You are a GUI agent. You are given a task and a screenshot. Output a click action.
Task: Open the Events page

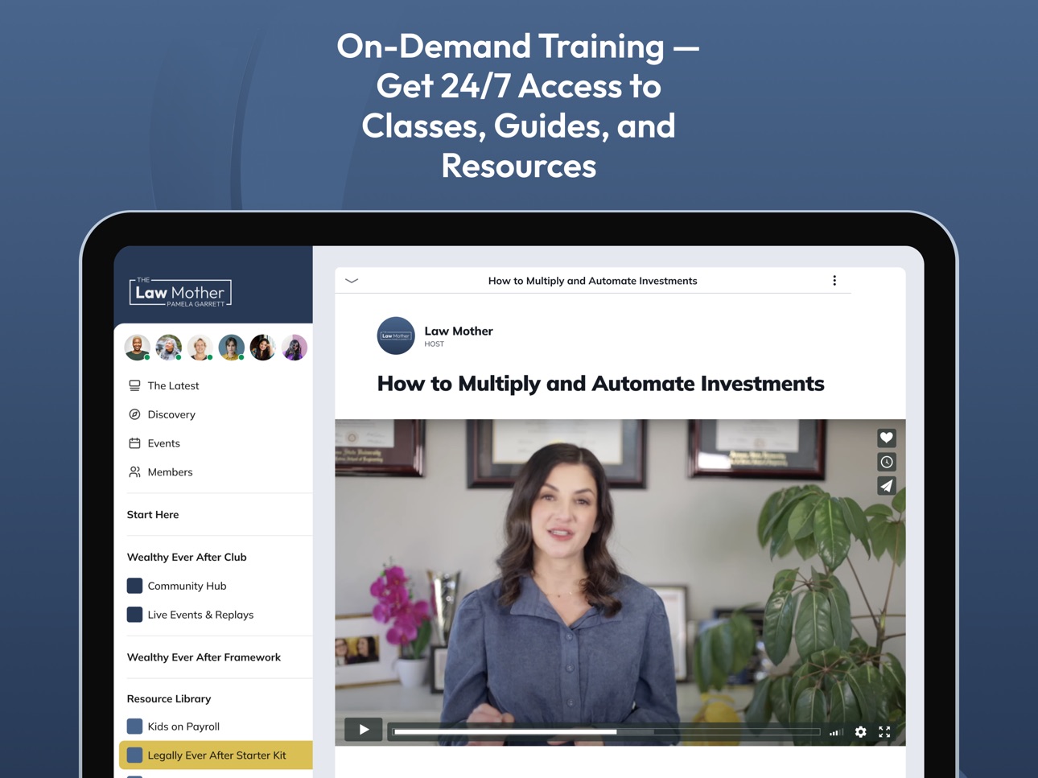click(163, 443)
